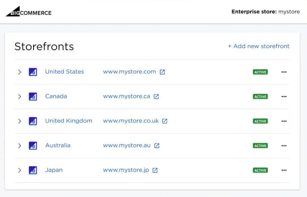Visit www.mystore.co.uk URL link
Image resolution: width=307 pixels, height=197 pixels.
click(x=131, y=121)
